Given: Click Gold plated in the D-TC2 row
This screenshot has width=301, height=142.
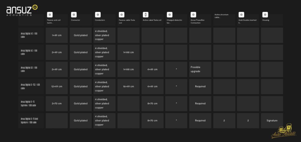Looking at the screenshot, I should tap(81, 86).
